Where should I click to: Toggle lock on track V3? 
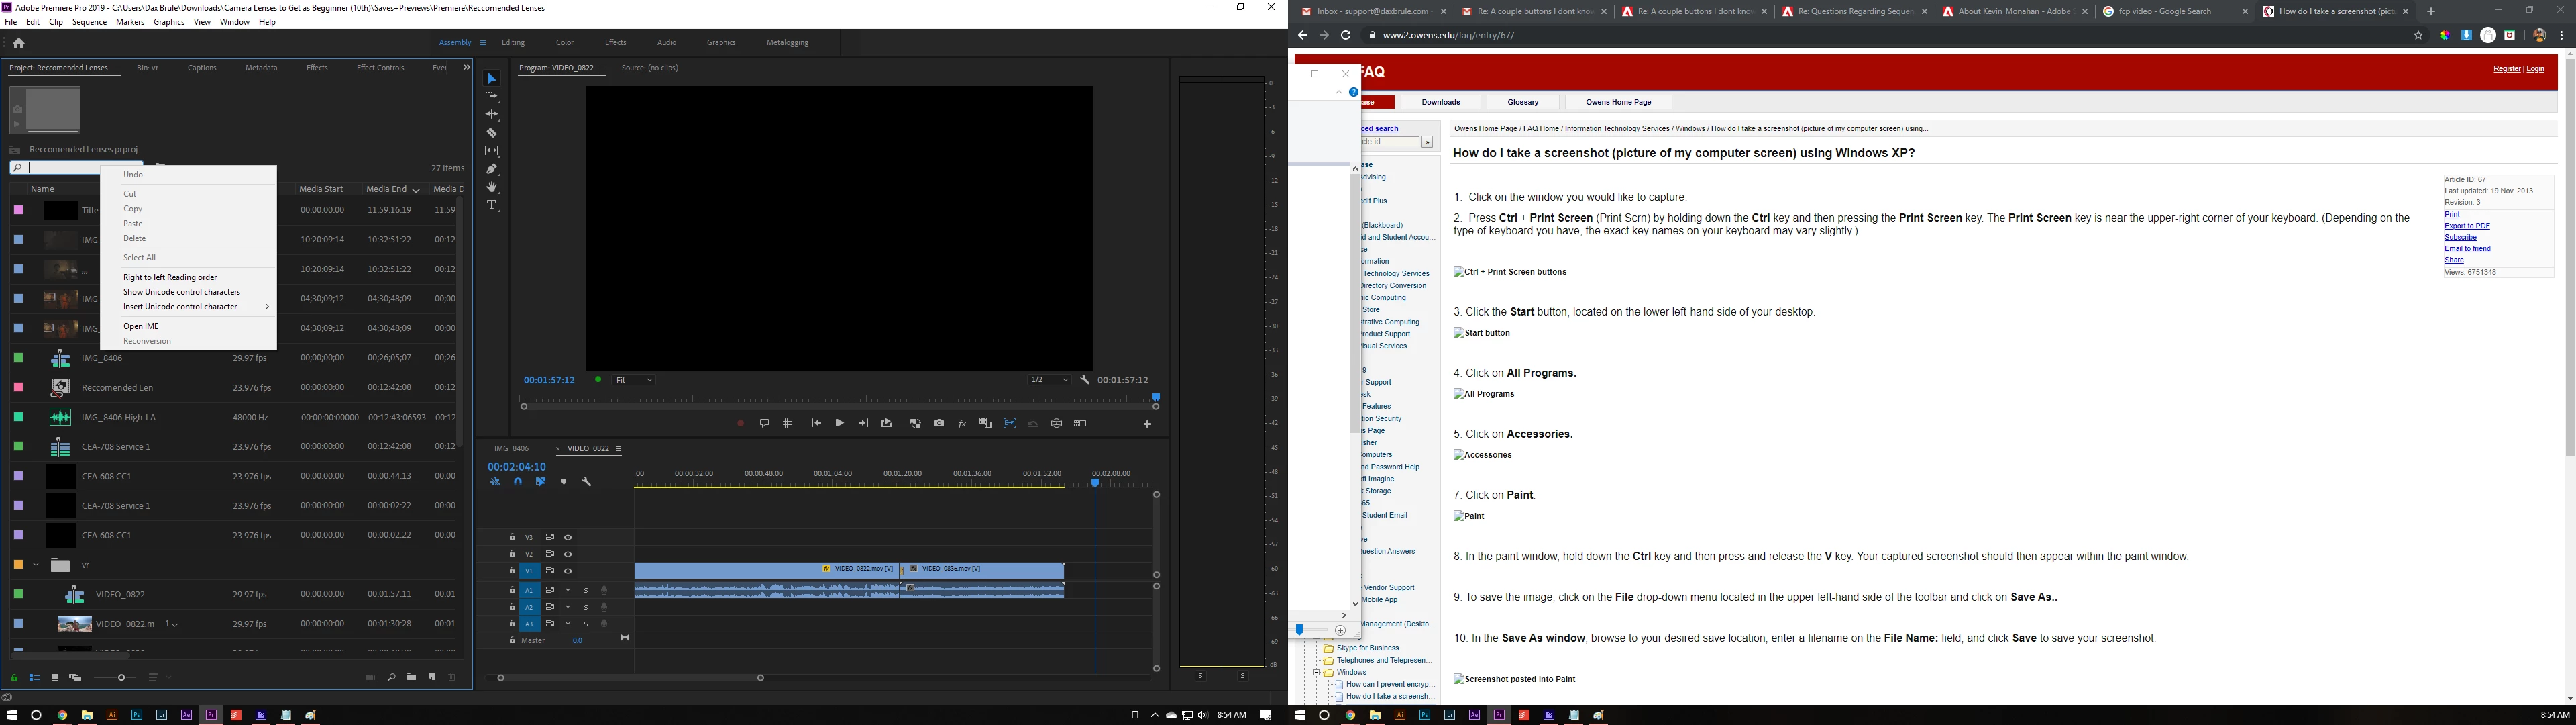(x=512, y=538)
